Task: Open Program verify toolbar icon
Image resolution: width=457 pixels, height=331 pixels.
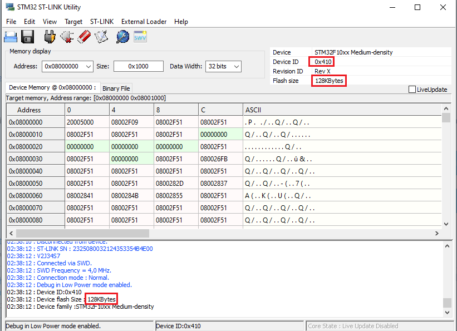Action: click(x=101, y=37)
